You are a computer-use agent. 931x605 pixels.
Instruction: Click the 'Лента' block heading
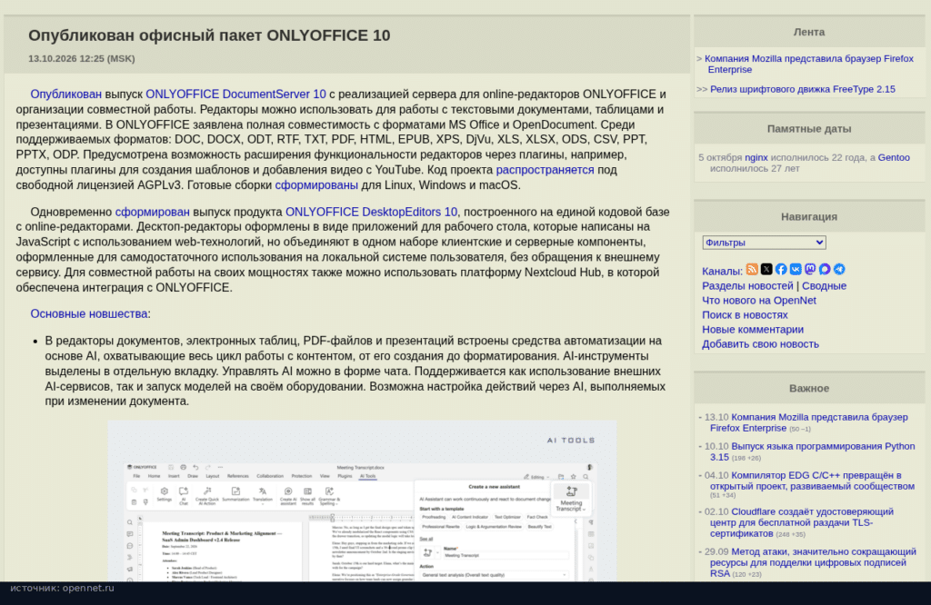[808, 32]
